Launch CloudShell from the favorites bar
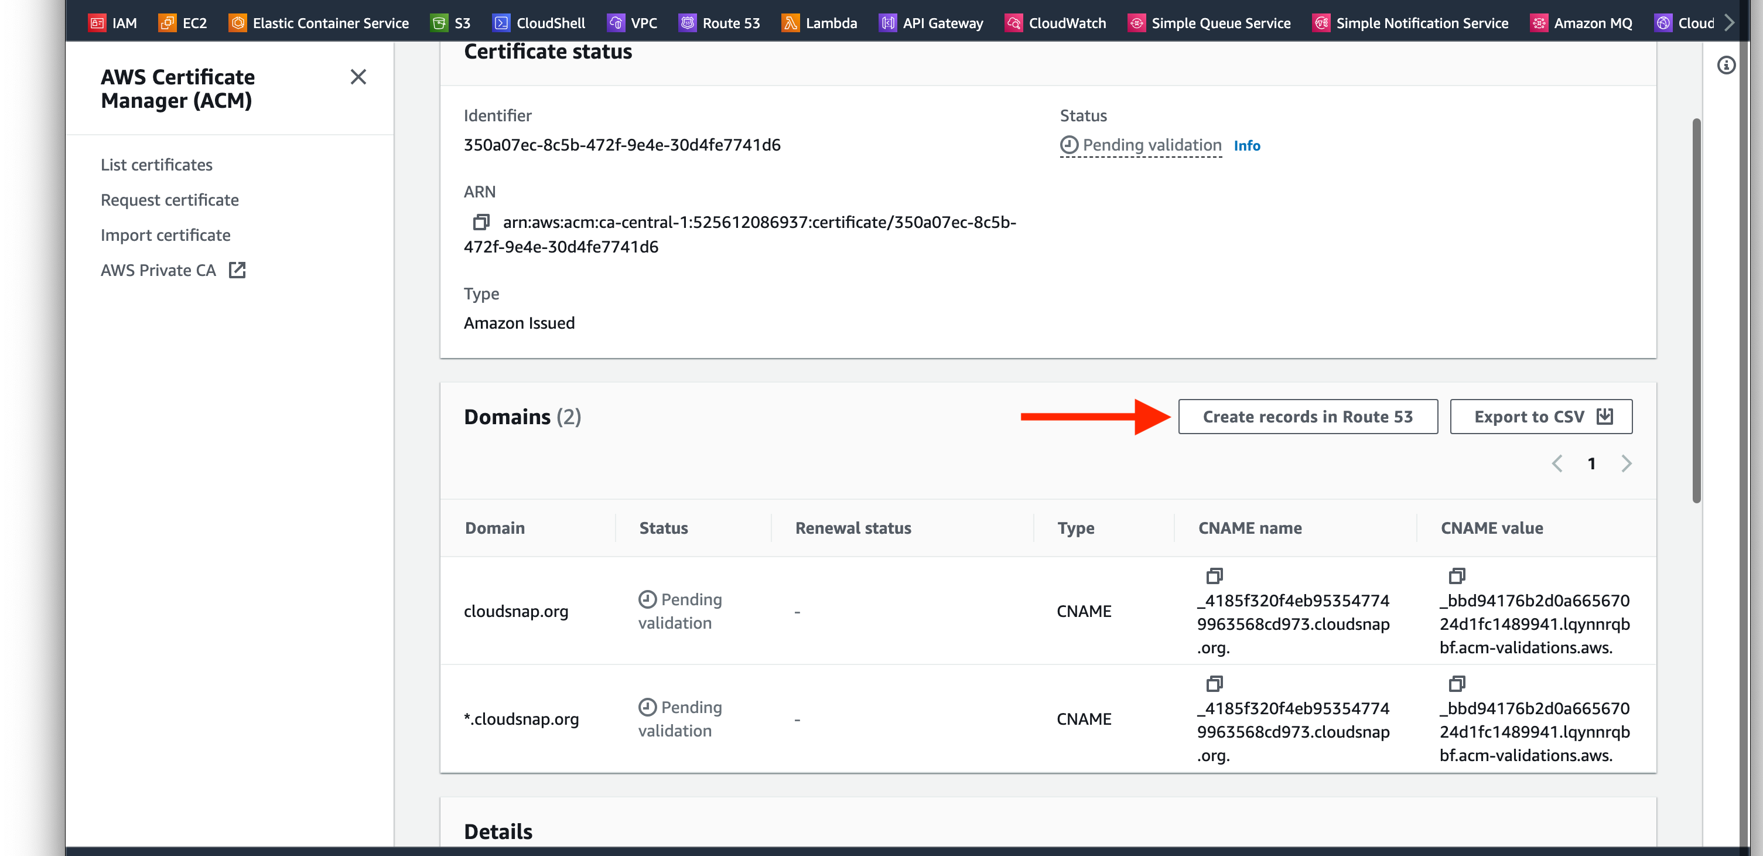This screenshot has height=856, width=1763. tap(539, 23)
